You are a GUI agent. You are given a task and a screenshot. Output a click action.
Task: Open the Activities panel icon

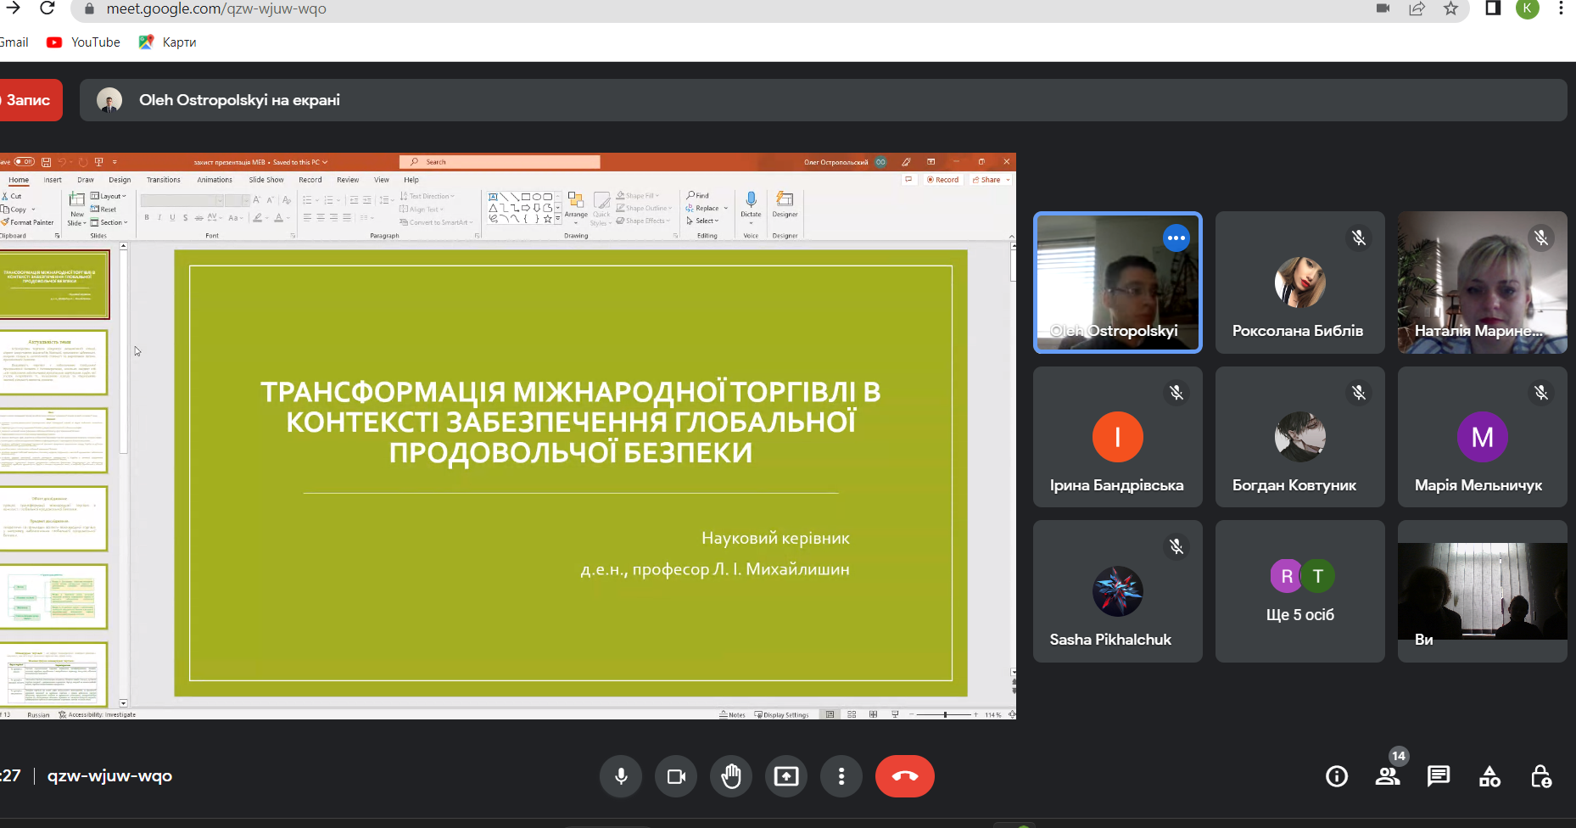pos(1489,776)
